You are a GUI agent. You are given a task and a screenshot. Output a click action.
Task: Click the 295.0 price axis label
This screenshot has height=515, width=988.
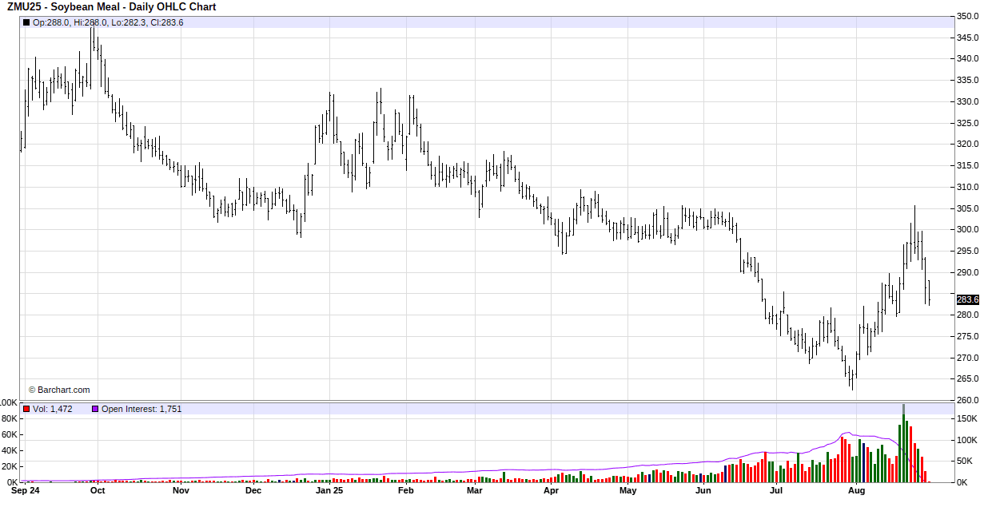[x=968, y=251]
